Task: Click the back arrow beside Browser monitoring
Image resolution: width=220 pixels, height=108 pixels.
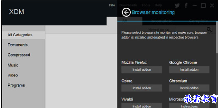Action: tap(126, 12)
